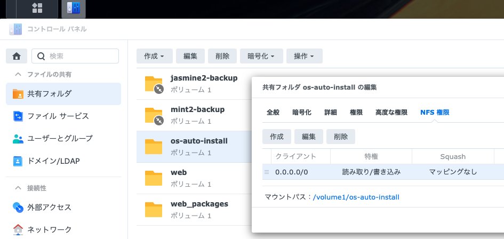Click the 外部アクセス sidebar icon
Image resolution: width=504 pixels, height=239 pixels.
click(x=18, y=208)
